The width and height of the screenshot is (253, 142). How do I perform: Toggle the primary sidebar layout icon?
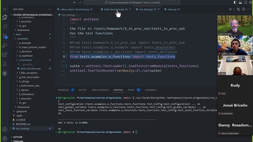click(x=235, y=2)
